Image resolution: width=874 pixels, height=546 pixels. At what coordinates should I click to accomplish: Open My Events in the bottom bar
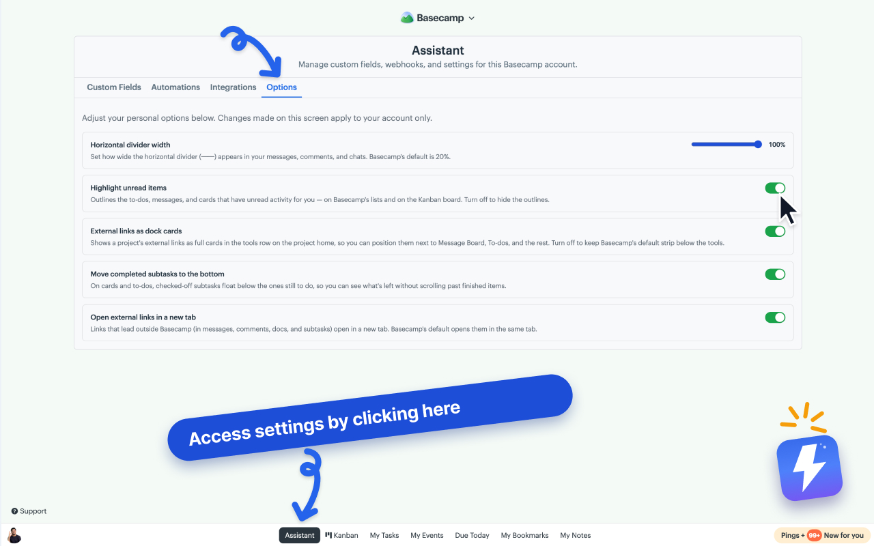tap(427, 535)
